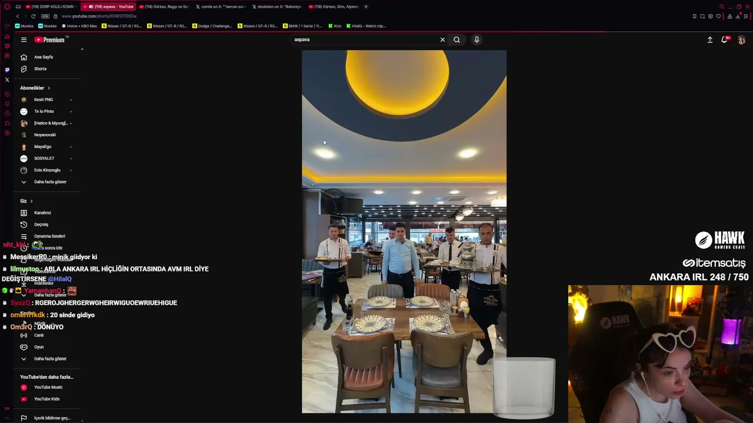Toggle the VPN badge in the address bar
Screen dimensions: 753x423
pos(45,16)
